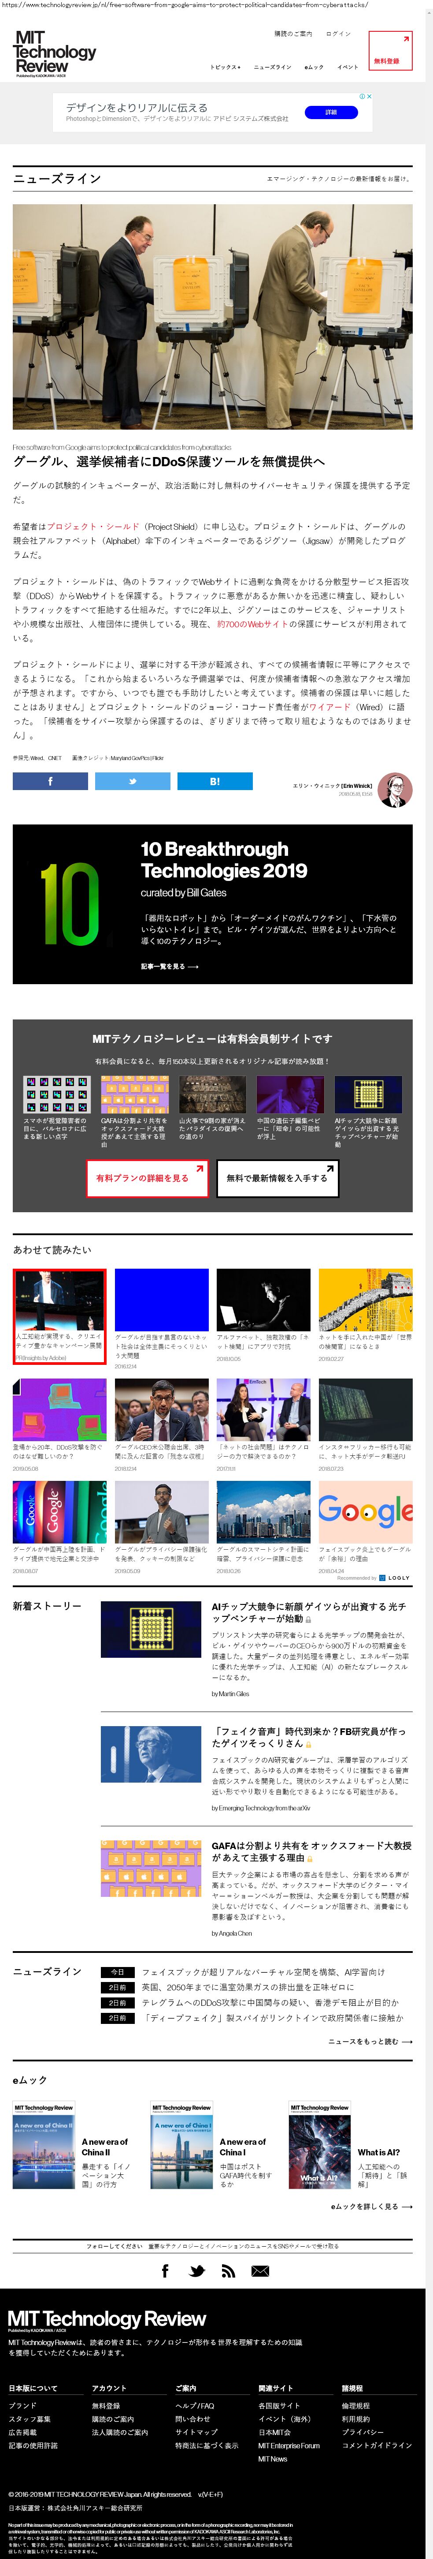Open 「ディープフェイク」製スパイ news item

coord(273,2018)
